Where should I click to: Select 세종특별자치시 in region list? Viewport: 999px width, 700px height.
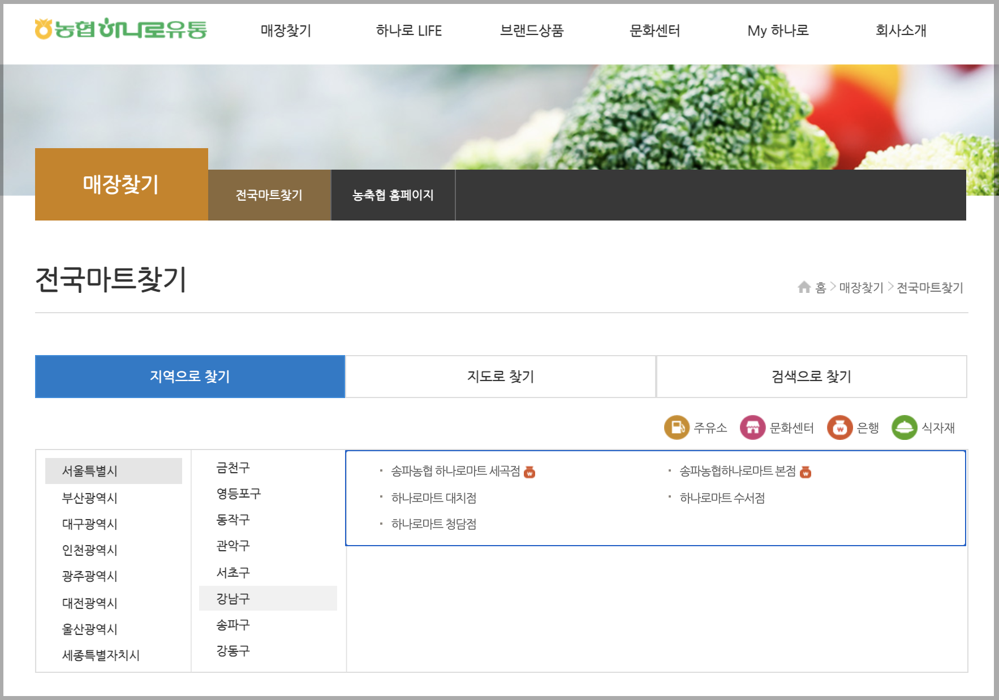pos(101,655)
